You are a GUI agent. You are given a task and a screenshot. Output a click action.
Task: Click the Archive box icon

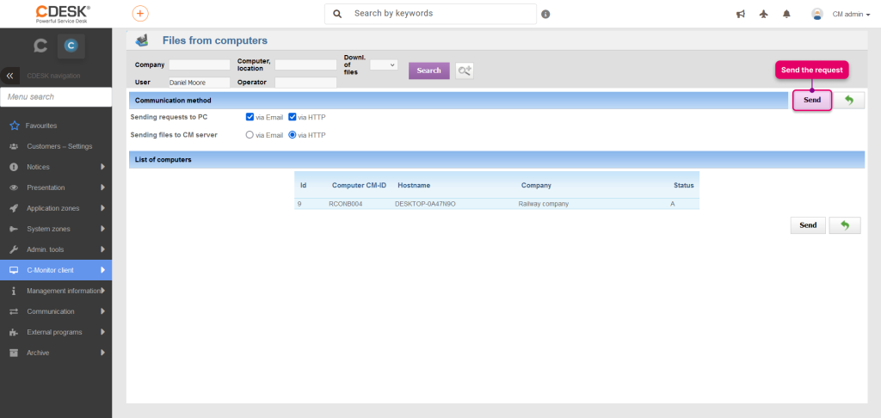[14, 353]
